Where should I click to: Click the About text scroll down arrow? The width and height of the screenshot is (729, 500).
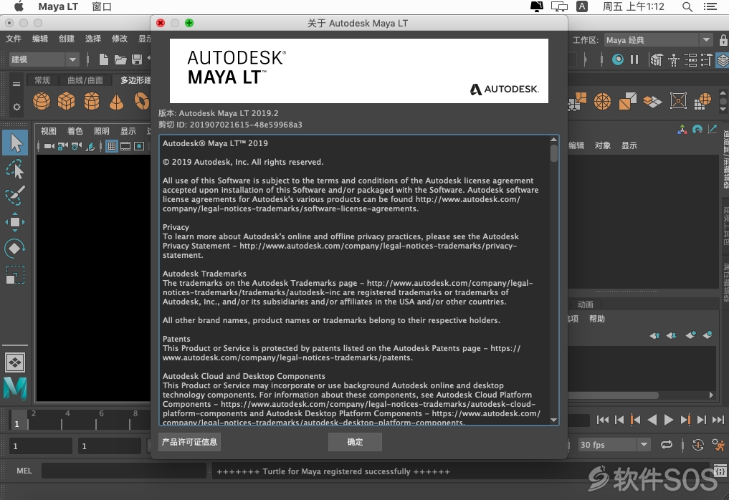(553, 420)
